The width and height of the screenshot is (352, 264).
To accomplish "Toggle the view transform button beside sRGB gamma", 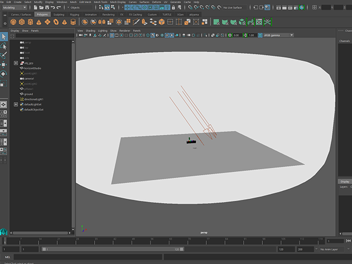I will pyautogui.click(x=260, y=35).
